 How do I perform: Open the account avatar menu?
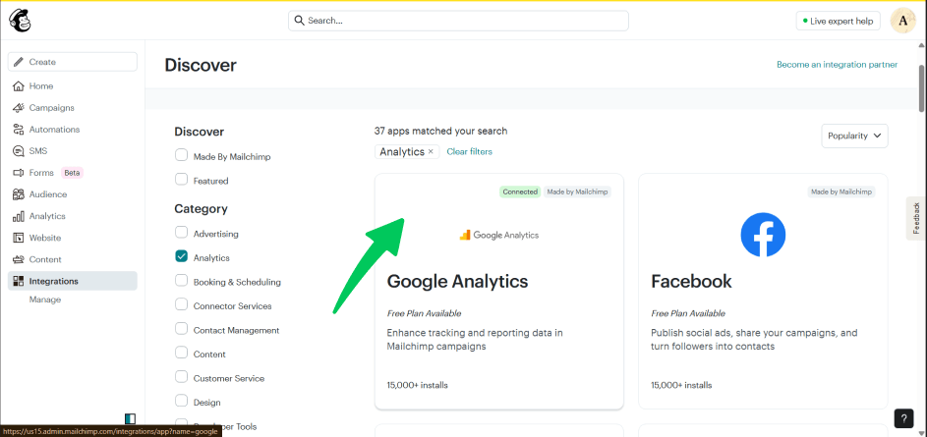(x=902, y=21)
